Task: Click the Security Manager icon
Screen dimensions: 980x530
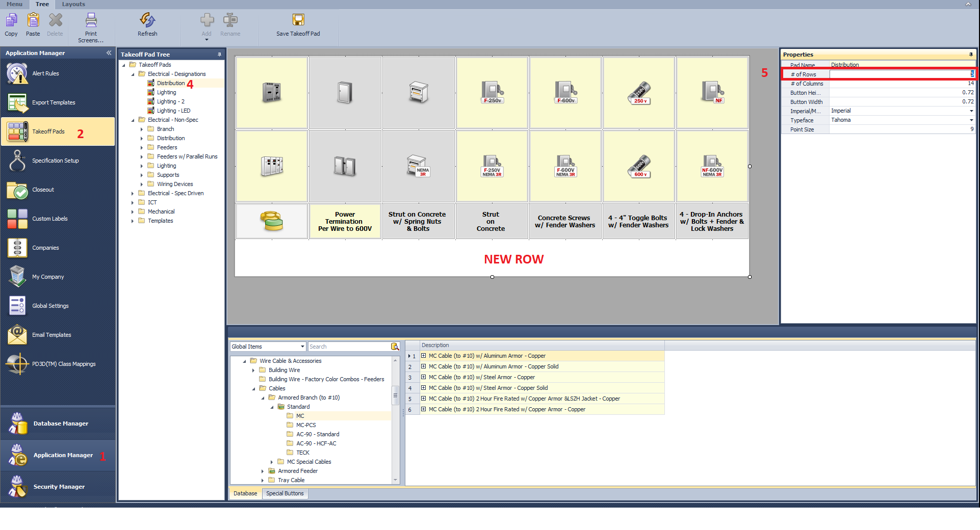Action: 59,486
